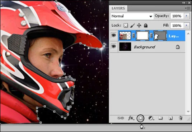Click the Opacity 100% field
This screenshot has height=132, width=192.
pyautogui.click(x=177, y=16)
